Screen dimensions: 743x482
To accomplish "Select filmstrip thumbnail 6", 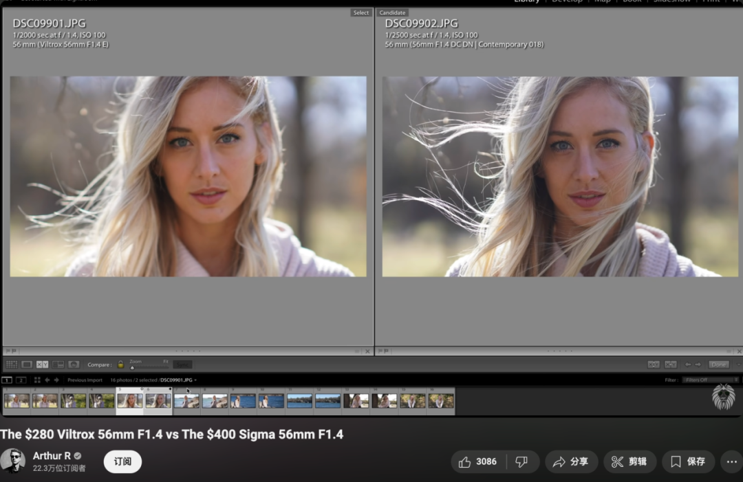I will pos(158,401).
